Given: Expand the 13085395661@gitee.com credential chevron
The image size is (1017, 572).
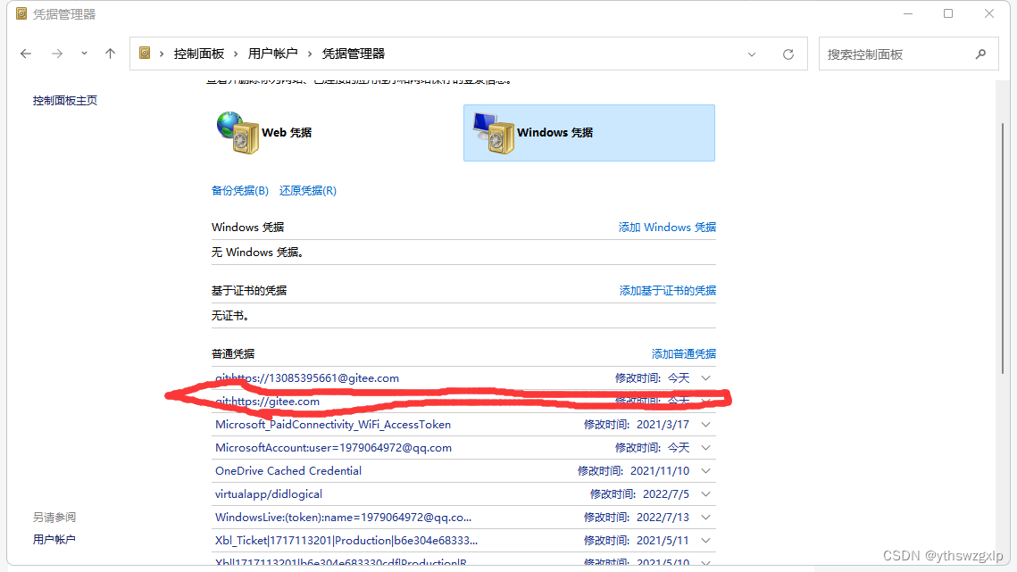Looking at the screenshot, I should 705,378.
